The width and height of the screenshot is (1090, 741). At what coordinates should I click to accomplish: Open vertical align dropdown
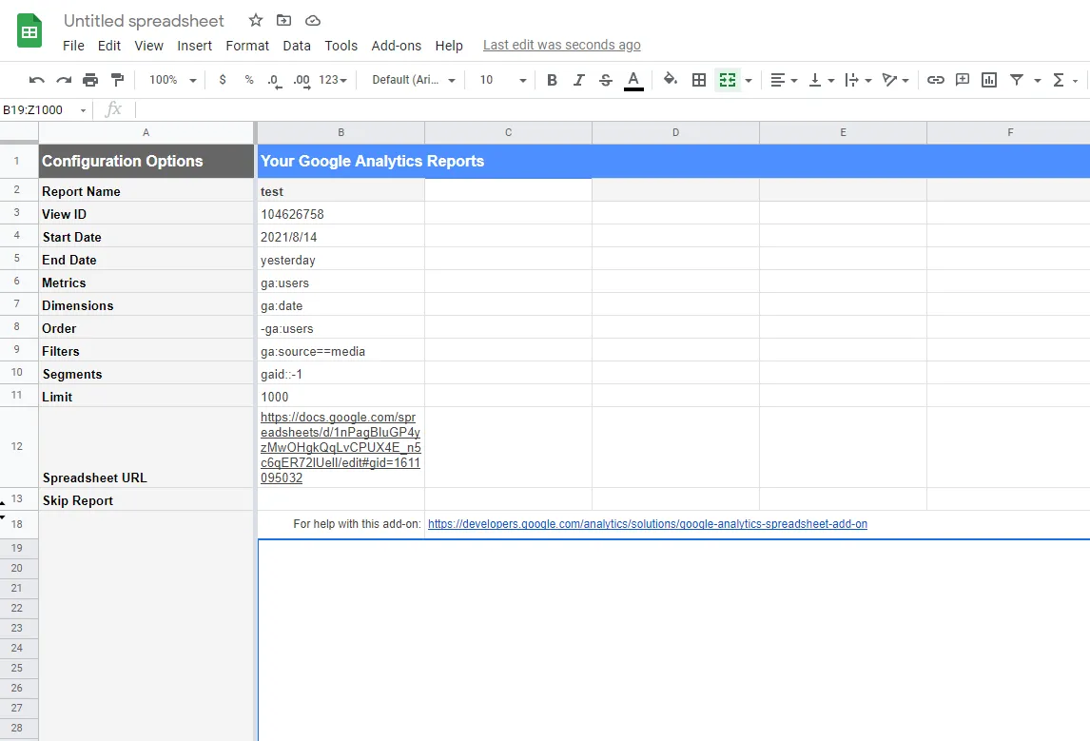point(821,80)
